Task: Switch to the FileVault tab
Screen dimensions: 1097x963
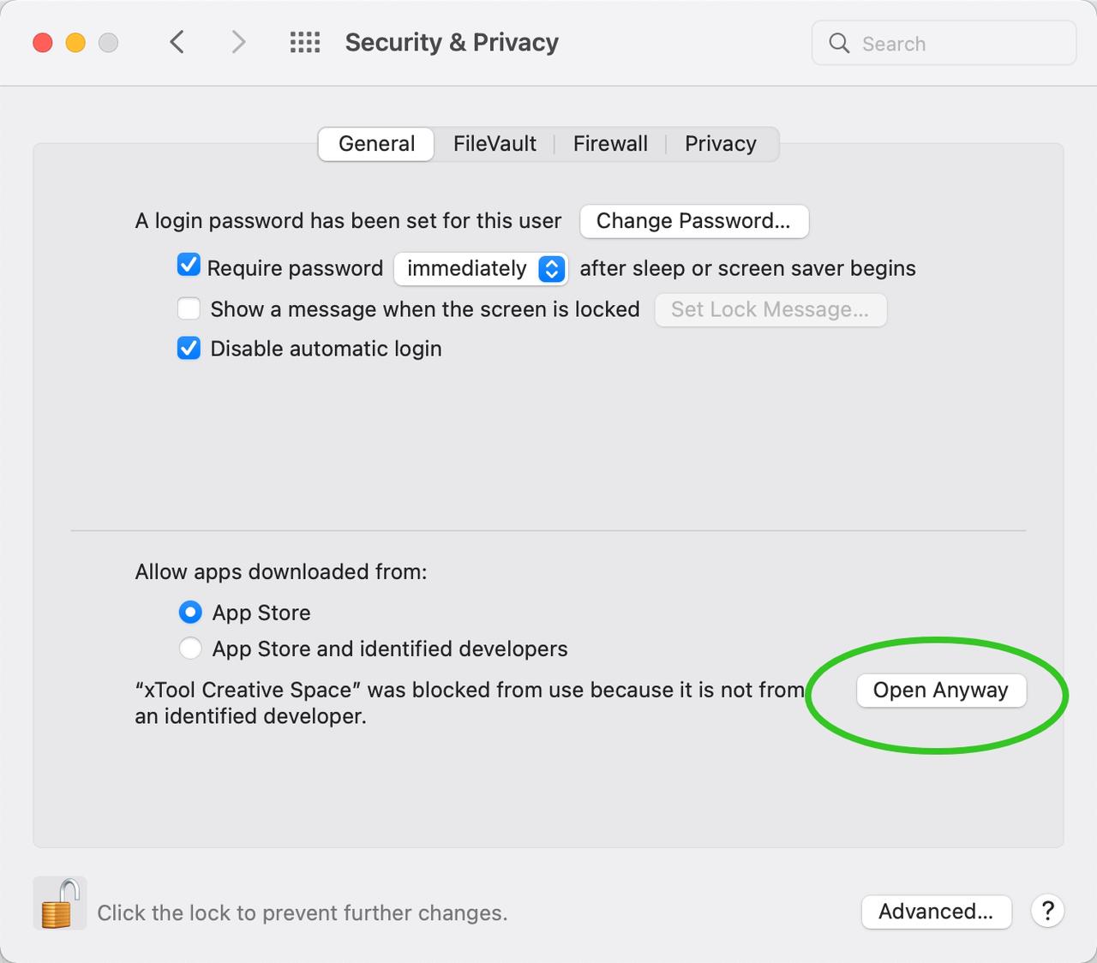Action: (495, 144)
